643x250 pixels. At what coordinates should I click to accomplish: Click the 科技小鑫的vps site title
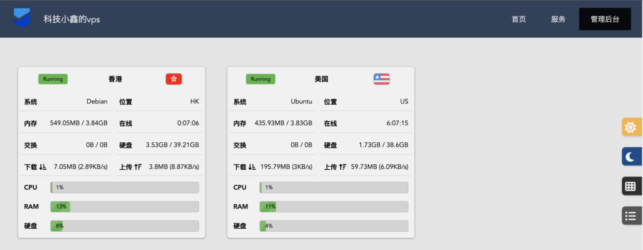tap(72, 19)
